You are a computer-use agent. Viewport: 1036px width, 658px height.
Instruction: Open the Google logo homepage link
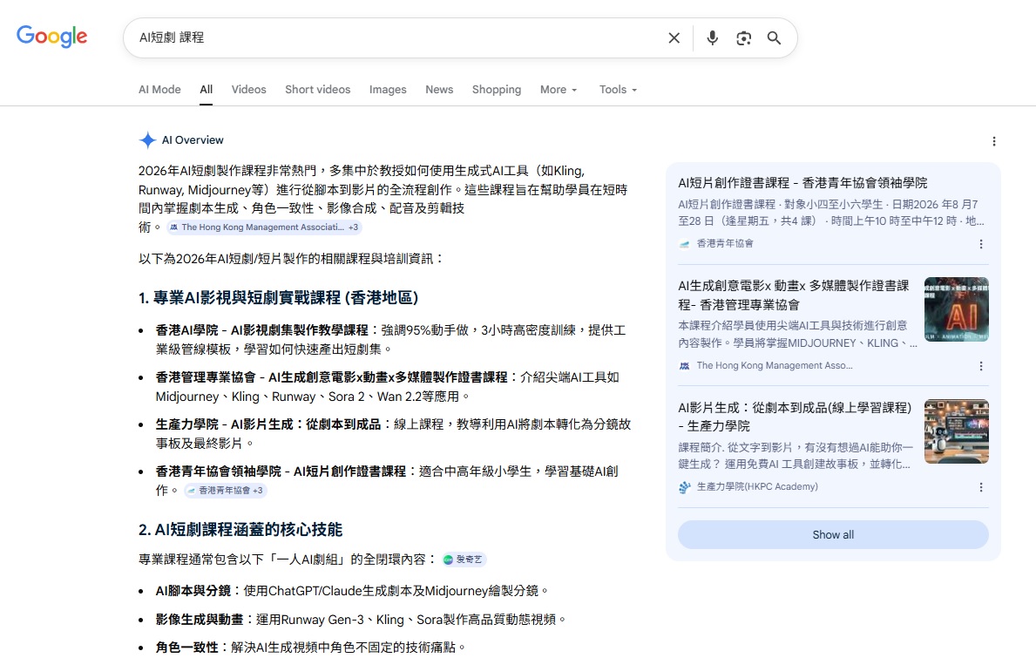(51, 37)
